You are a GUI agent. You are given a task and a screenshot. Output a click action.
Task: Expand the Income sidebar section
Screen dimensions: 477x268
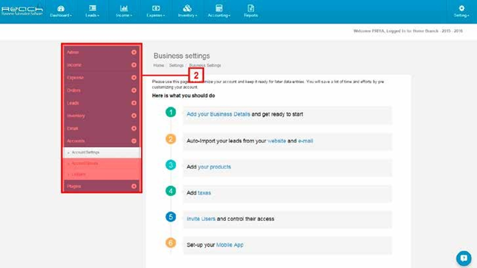(134, 65)
